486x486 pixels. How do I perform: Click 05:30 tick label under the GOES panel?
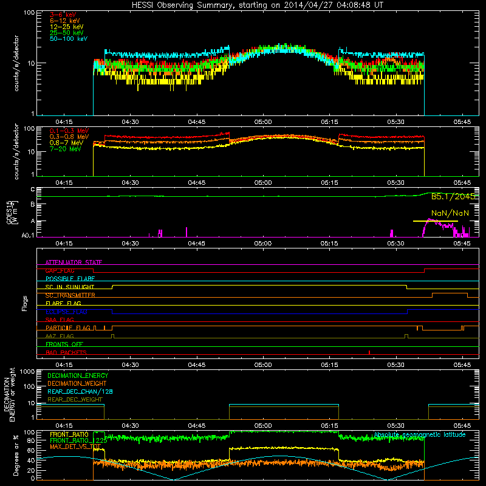click(395, 243)
